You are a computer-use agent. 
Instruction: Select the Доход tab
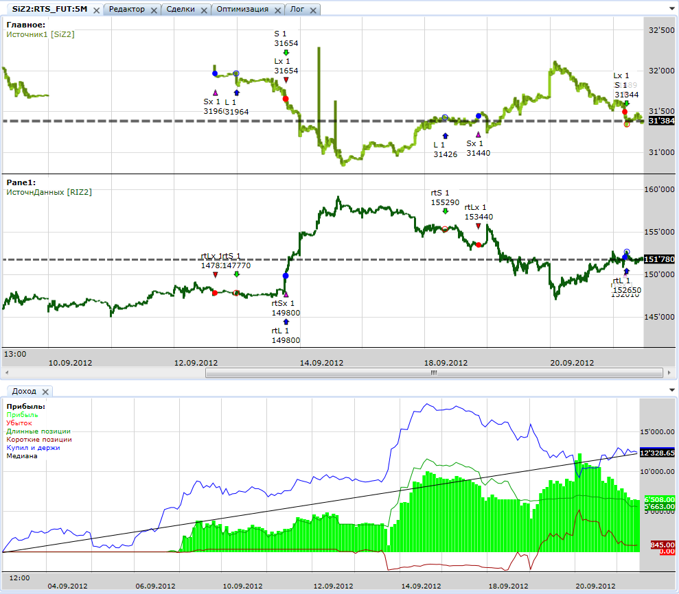pyautogui.click(x=24, y=391)
